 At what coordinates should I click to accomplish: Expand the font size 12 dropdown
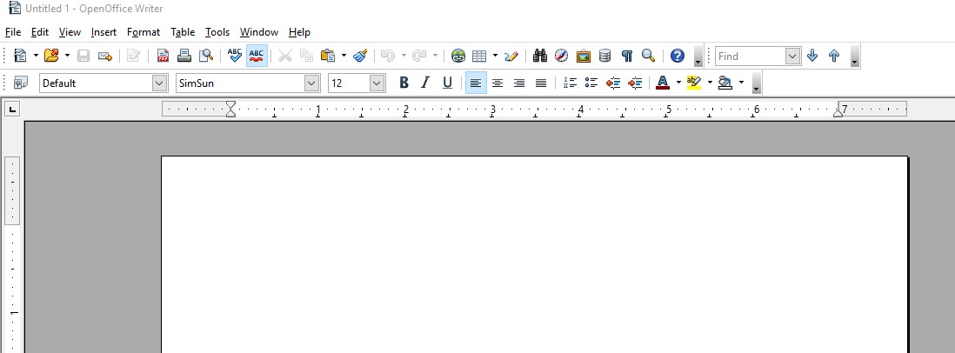pos(377,83)
